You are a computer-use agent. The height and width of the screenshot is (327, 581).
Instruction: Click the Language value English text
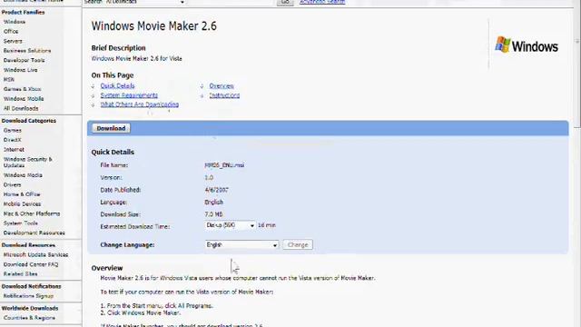[x=214, y=202]
